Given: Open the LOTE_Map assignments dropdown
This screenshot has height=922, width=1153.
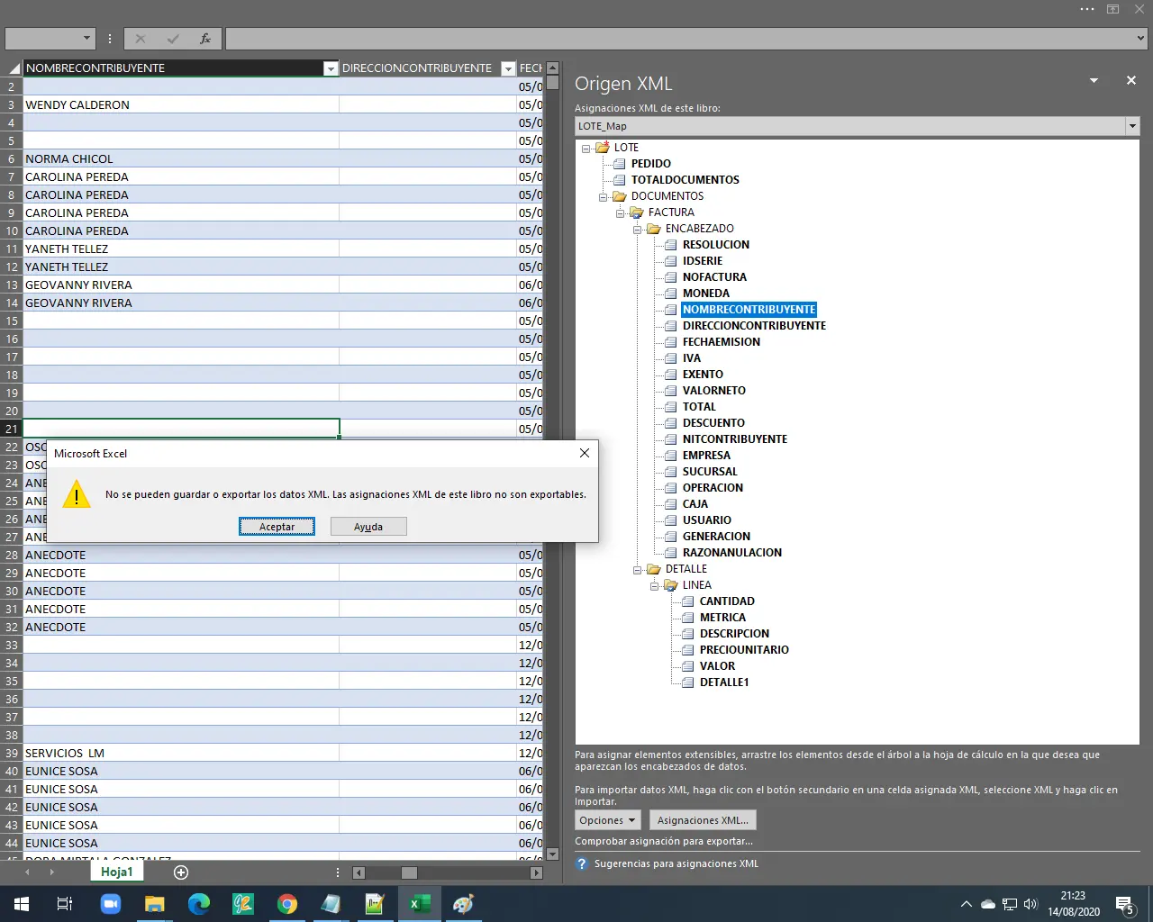Looking at the screenshot, I should tap(1132, 126).
